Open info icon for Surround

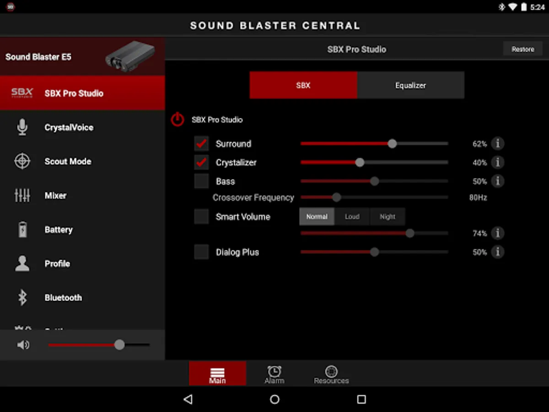coord(497,144)
